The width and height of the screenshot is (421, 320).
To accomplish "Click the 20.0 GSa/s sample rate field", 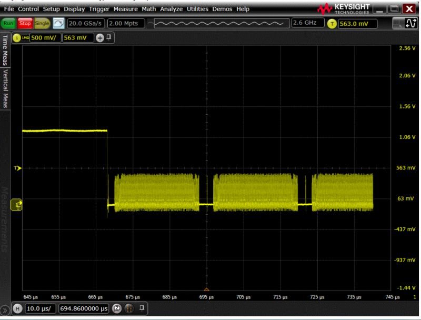I will tap(85, 23).
